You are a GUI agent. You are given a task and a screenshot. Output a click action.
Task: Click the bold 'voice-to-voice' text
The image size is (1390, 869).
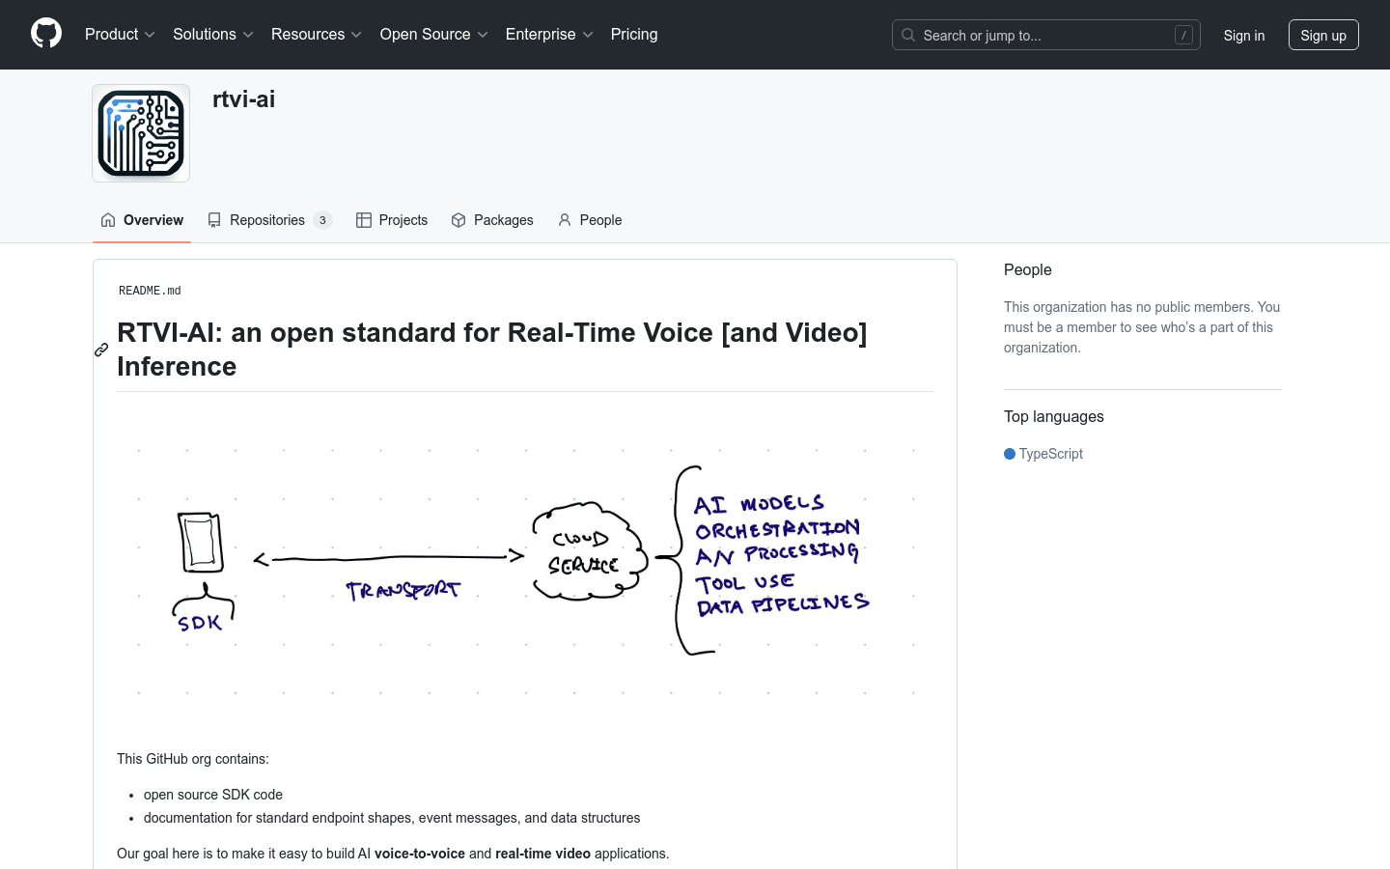coord(420,854)
